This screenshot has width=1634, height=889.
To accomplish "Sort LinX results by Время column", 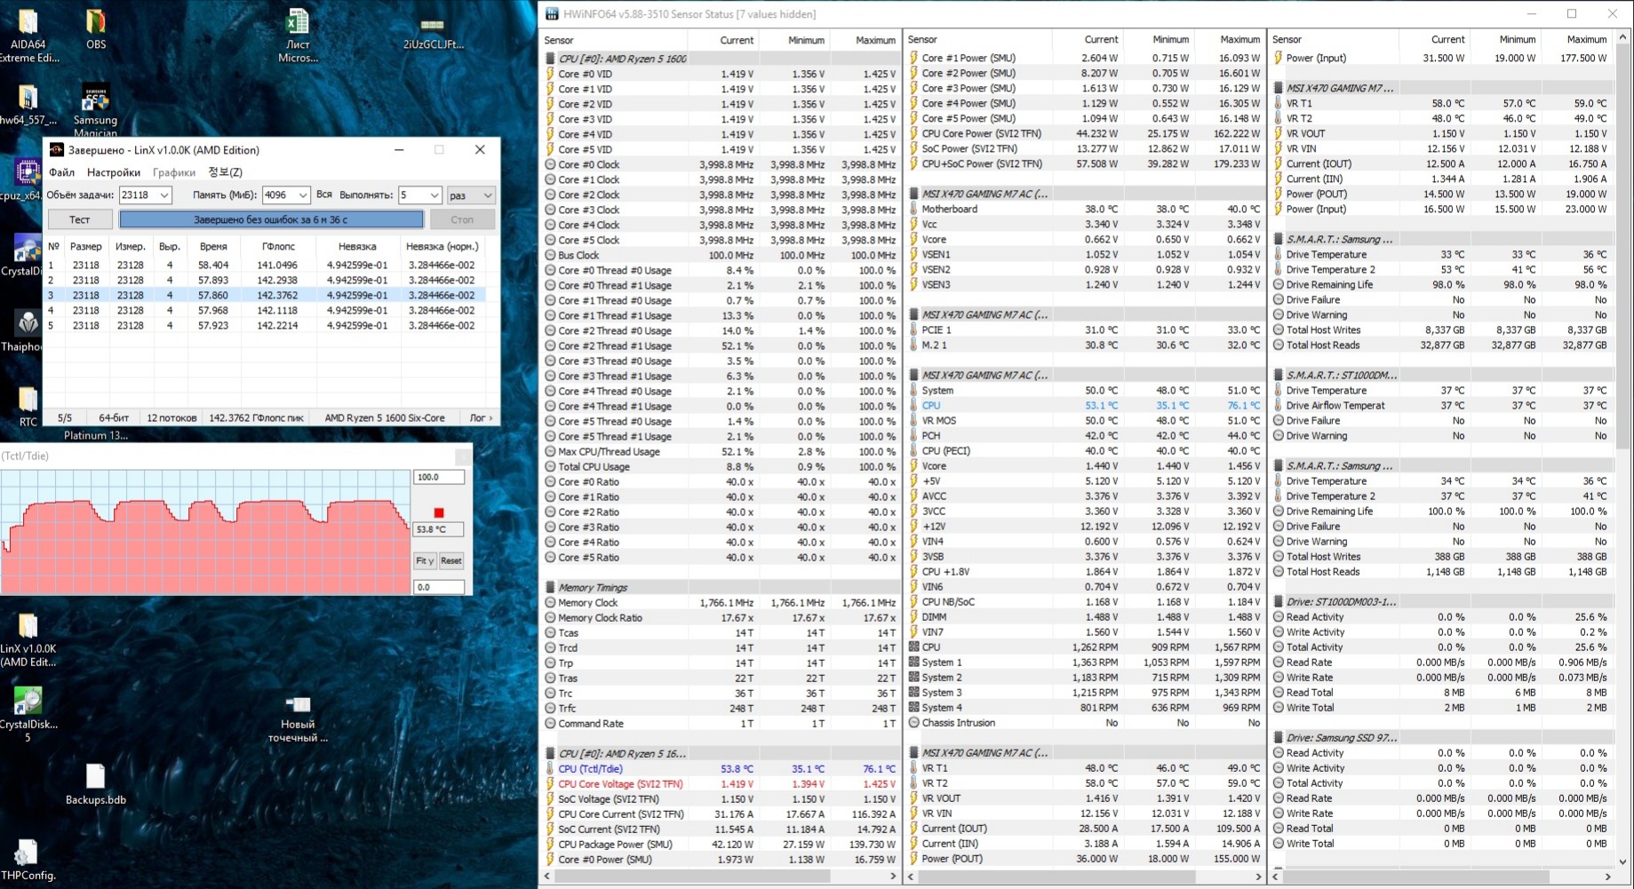I will pyautogui.click(x=213, y=247).
